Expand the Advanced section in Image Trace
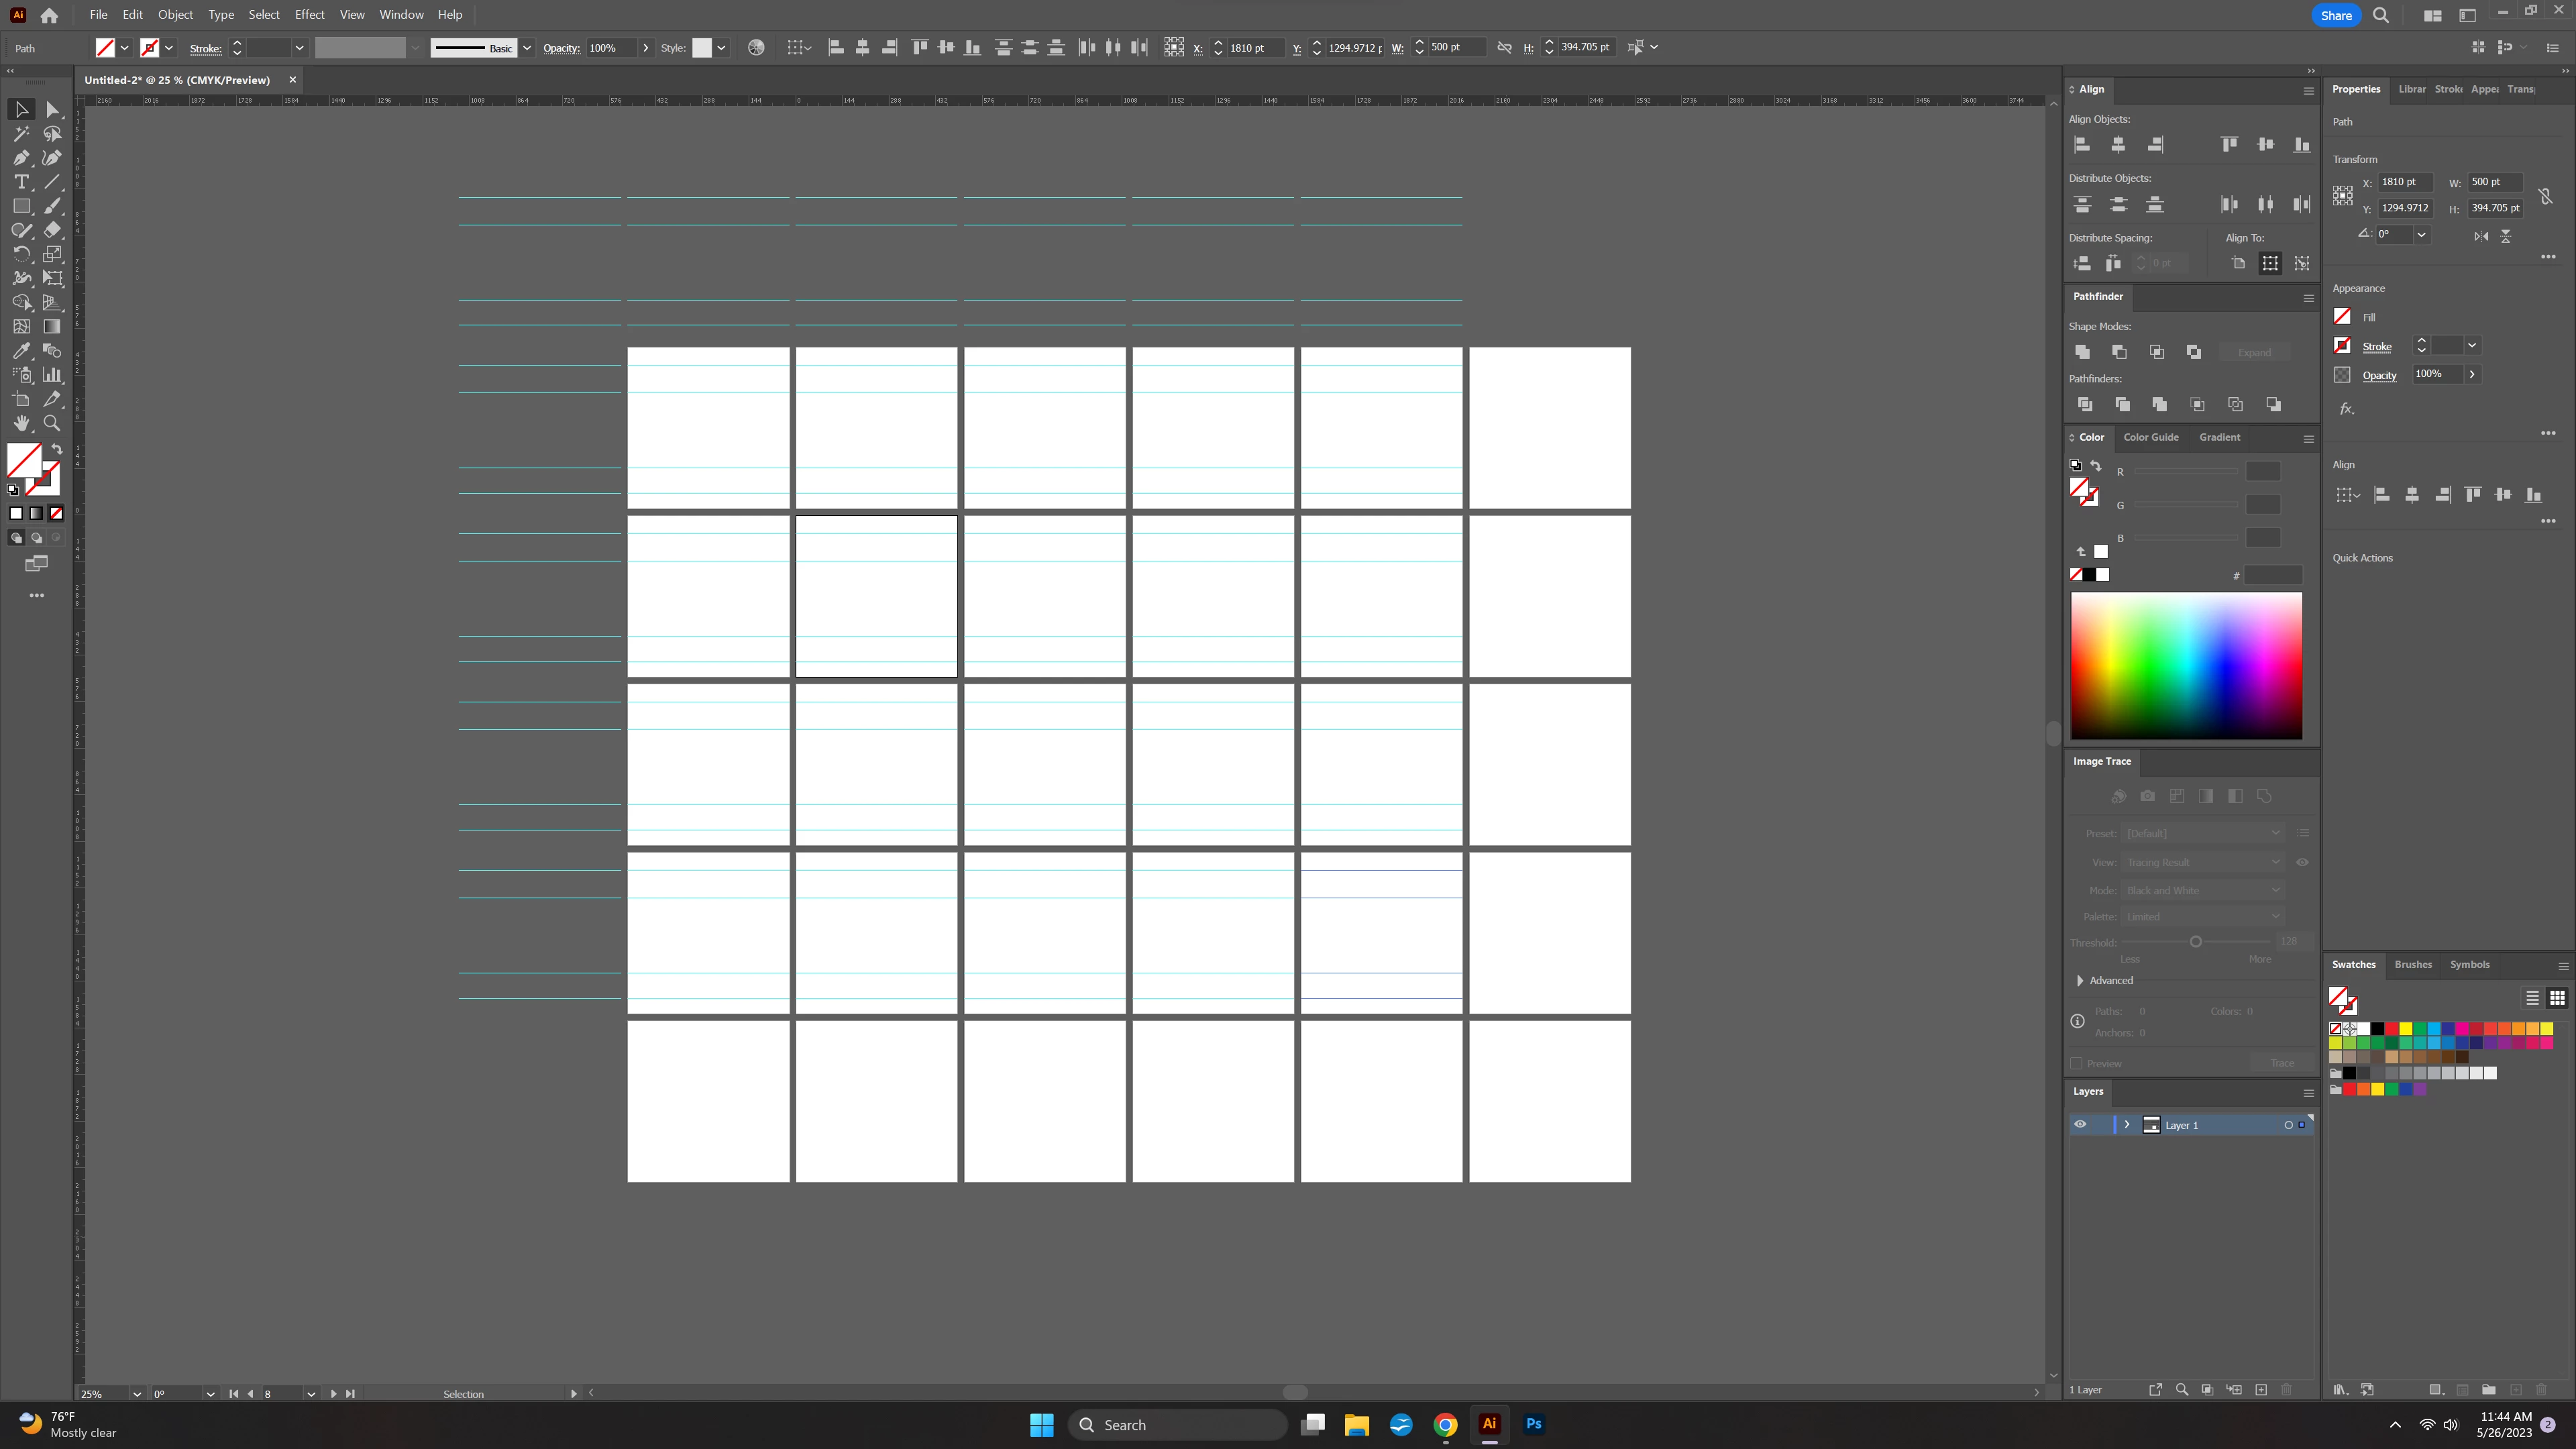The height and width of the screenshot is (1449, 2576). pos(2081,981)
